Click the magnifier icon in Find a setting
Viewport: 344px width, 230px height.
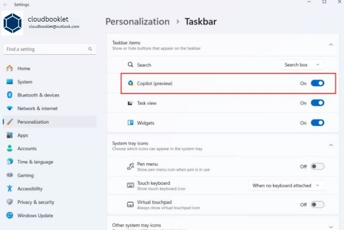pyautogui.click(x=90, y=49)
